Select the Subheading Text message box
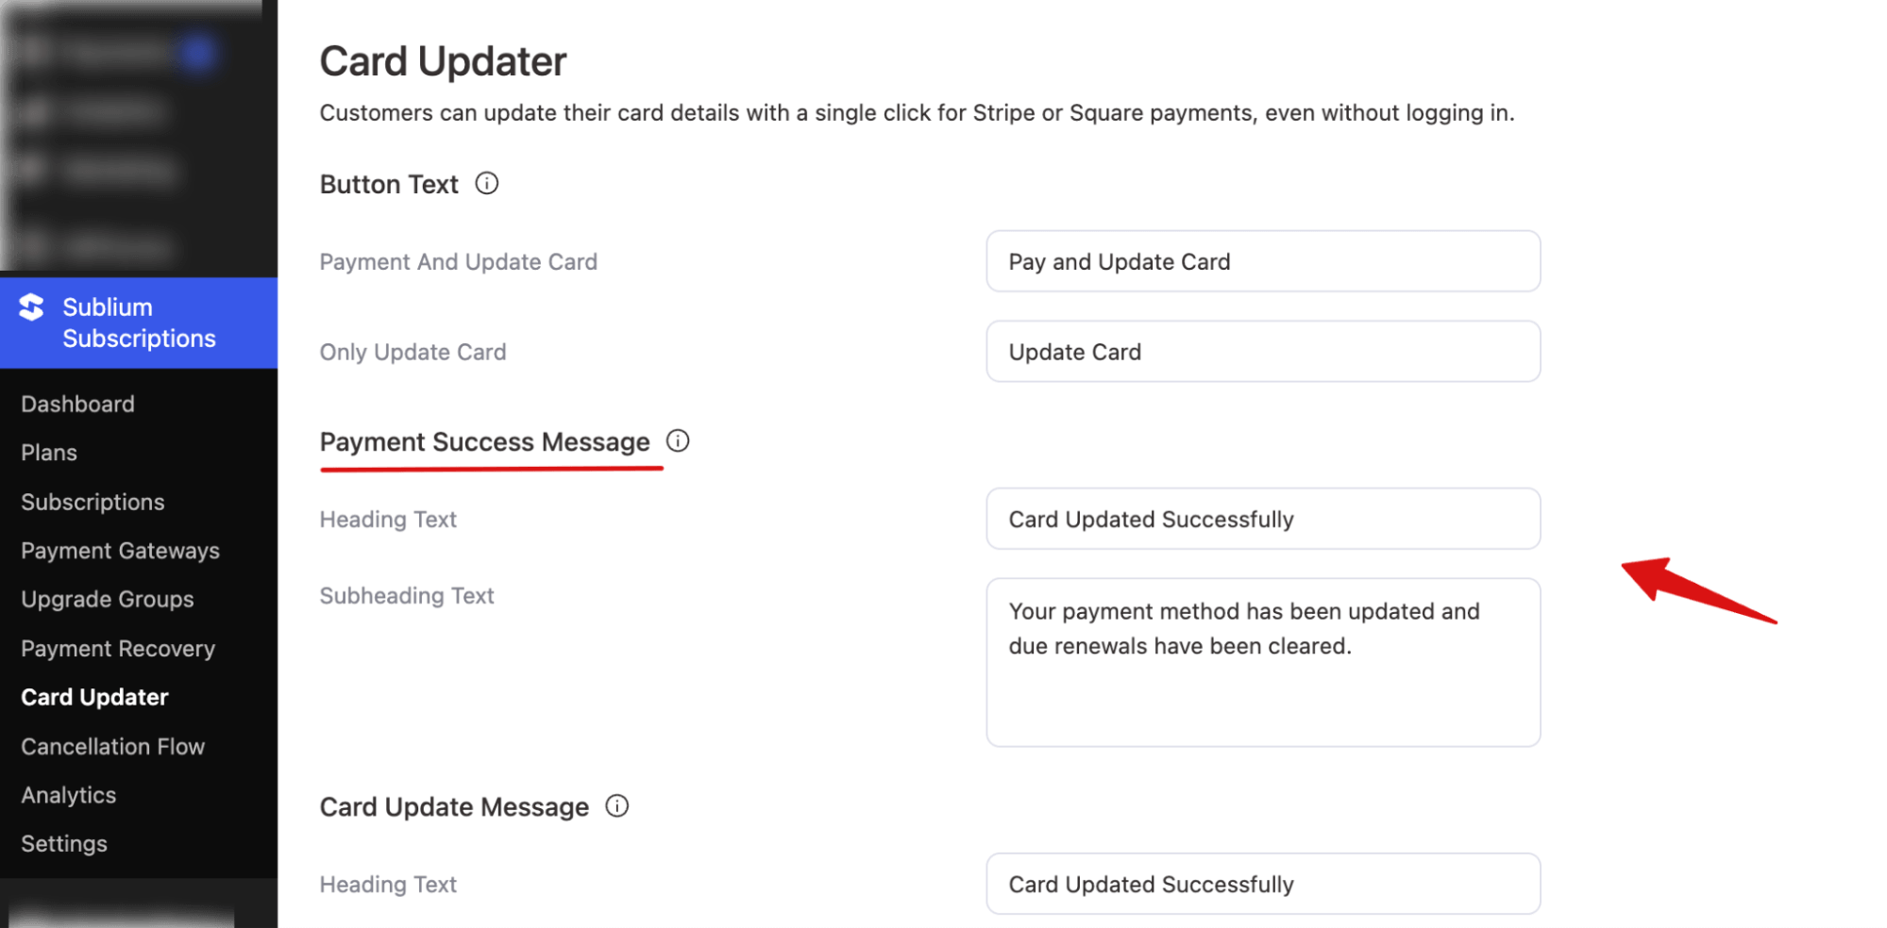 pyautogui.click(x=1262, y=662)
